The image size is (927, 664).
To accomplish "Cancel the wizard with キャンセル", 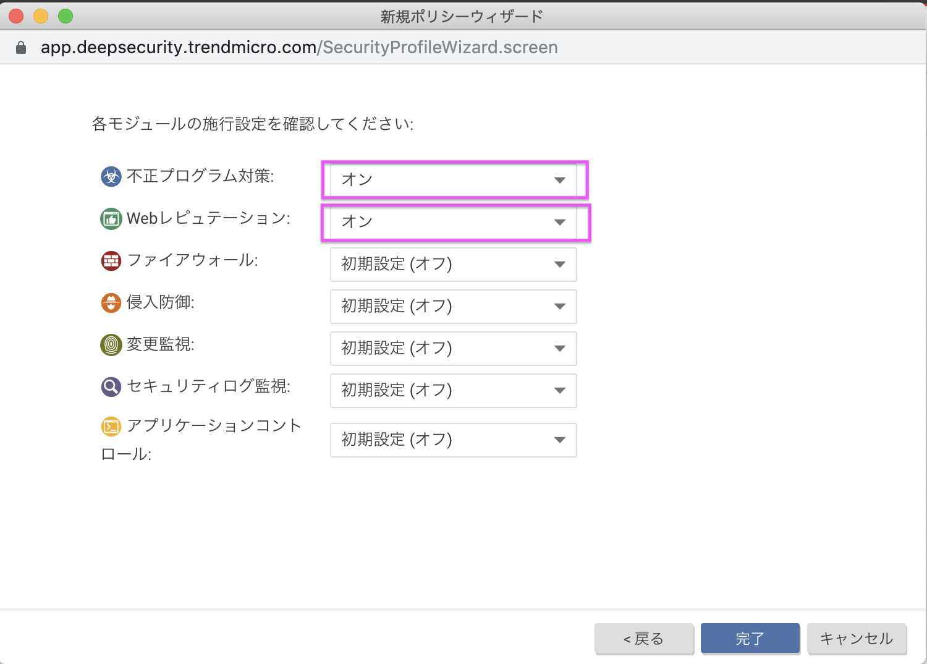I will (857, 639).
